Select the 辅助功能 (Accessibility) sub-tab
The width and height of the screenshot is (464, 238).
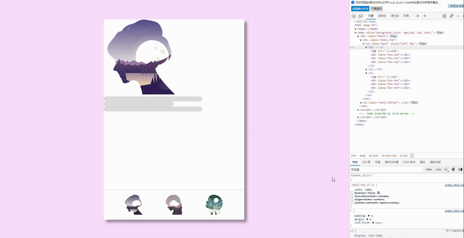pos(435,162)
